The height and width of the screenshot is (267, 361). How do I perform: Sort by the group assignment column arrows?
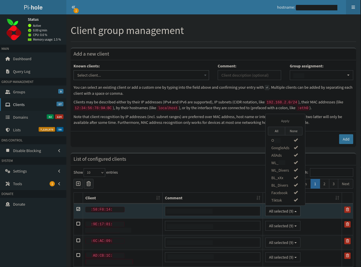337,198
